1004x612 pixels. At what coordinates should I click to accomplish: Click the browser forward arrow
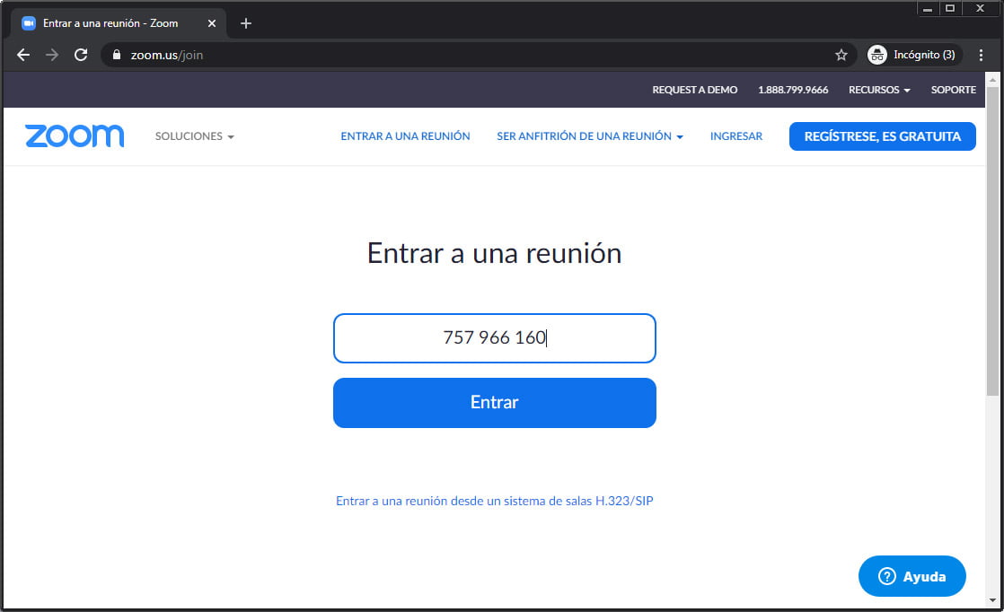click(x=52, y=55)
